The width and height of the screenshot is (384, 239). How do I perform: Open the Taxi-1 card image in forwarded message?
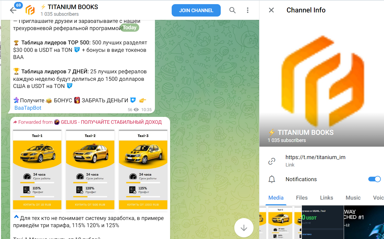click(37, 169)
